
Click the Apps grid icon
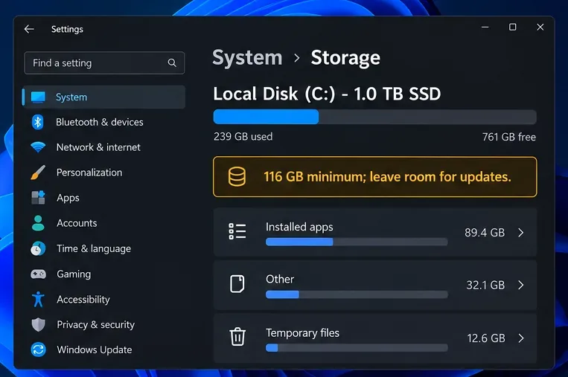[x=38, y=198]
